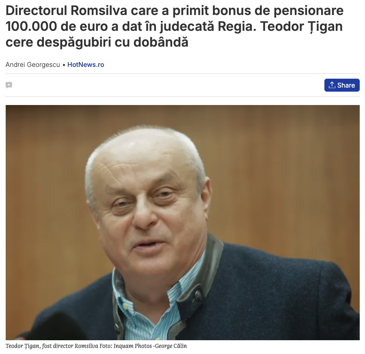Viewport: 365px width, 354px height.
Task: Click the divider line above the photo
Action: (x=183, y=97)
